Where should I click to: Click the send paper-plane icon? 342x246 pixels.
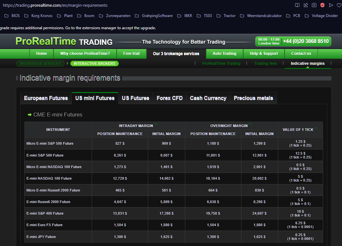coord(331,5)
